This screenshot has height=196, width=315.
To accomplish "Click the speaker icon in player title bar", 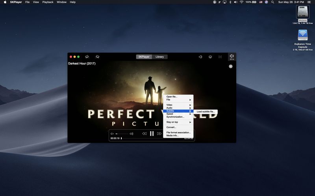I will (x=200, y=57).
